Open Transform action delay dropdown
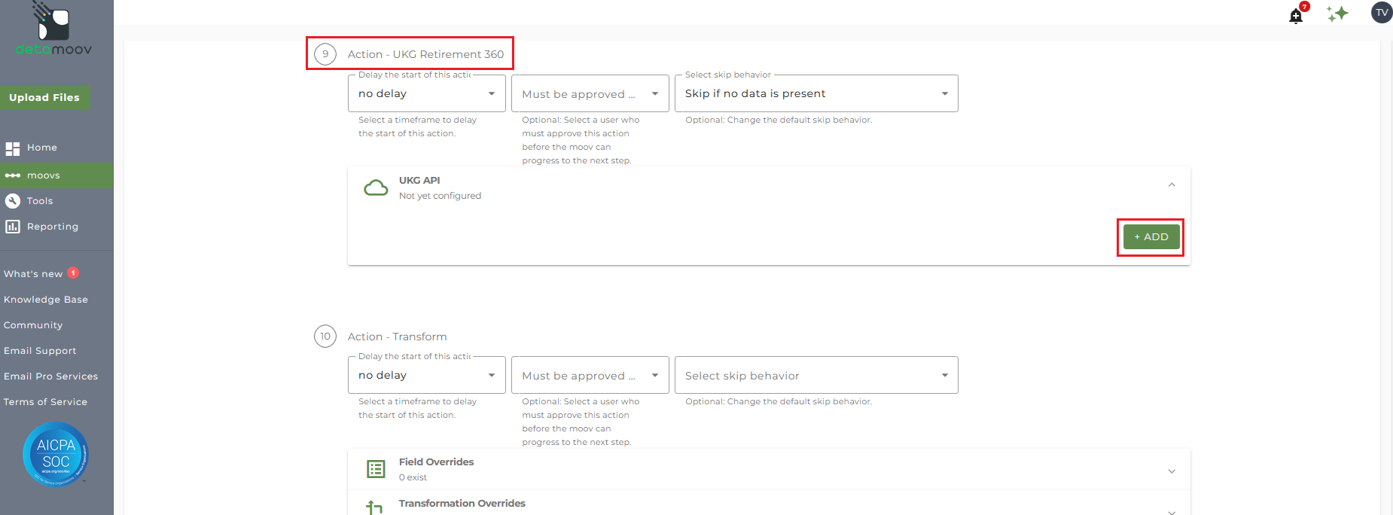The width and height of the screenshot is (1393, 515). pos(427,375)
